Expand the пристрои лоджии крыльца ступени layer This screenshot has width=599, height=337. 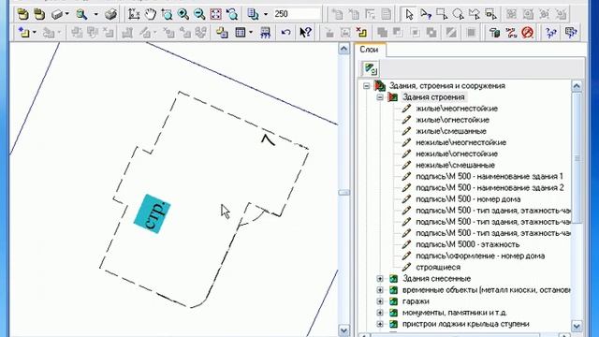[380, 324]
